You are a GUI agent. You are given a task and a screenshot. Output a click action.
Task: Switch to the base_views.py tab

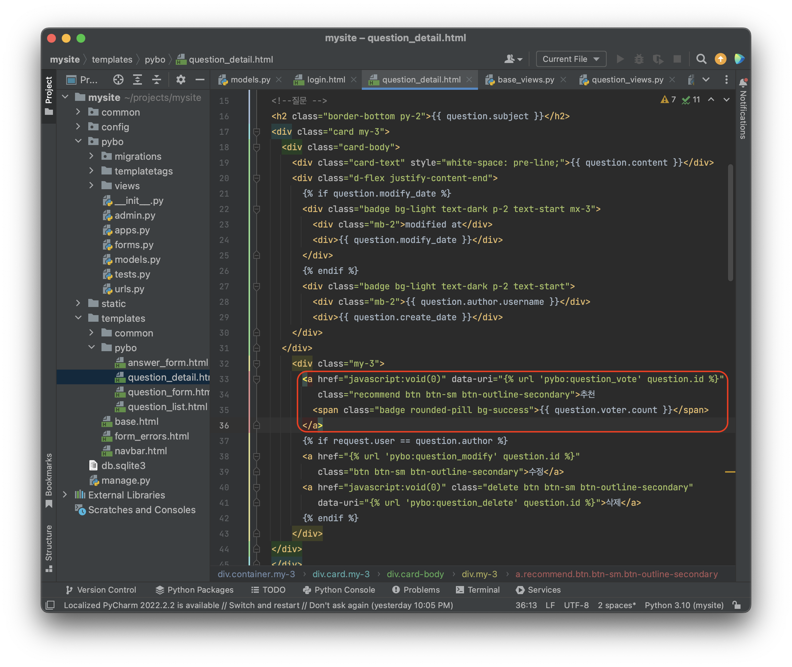(525, 80)
